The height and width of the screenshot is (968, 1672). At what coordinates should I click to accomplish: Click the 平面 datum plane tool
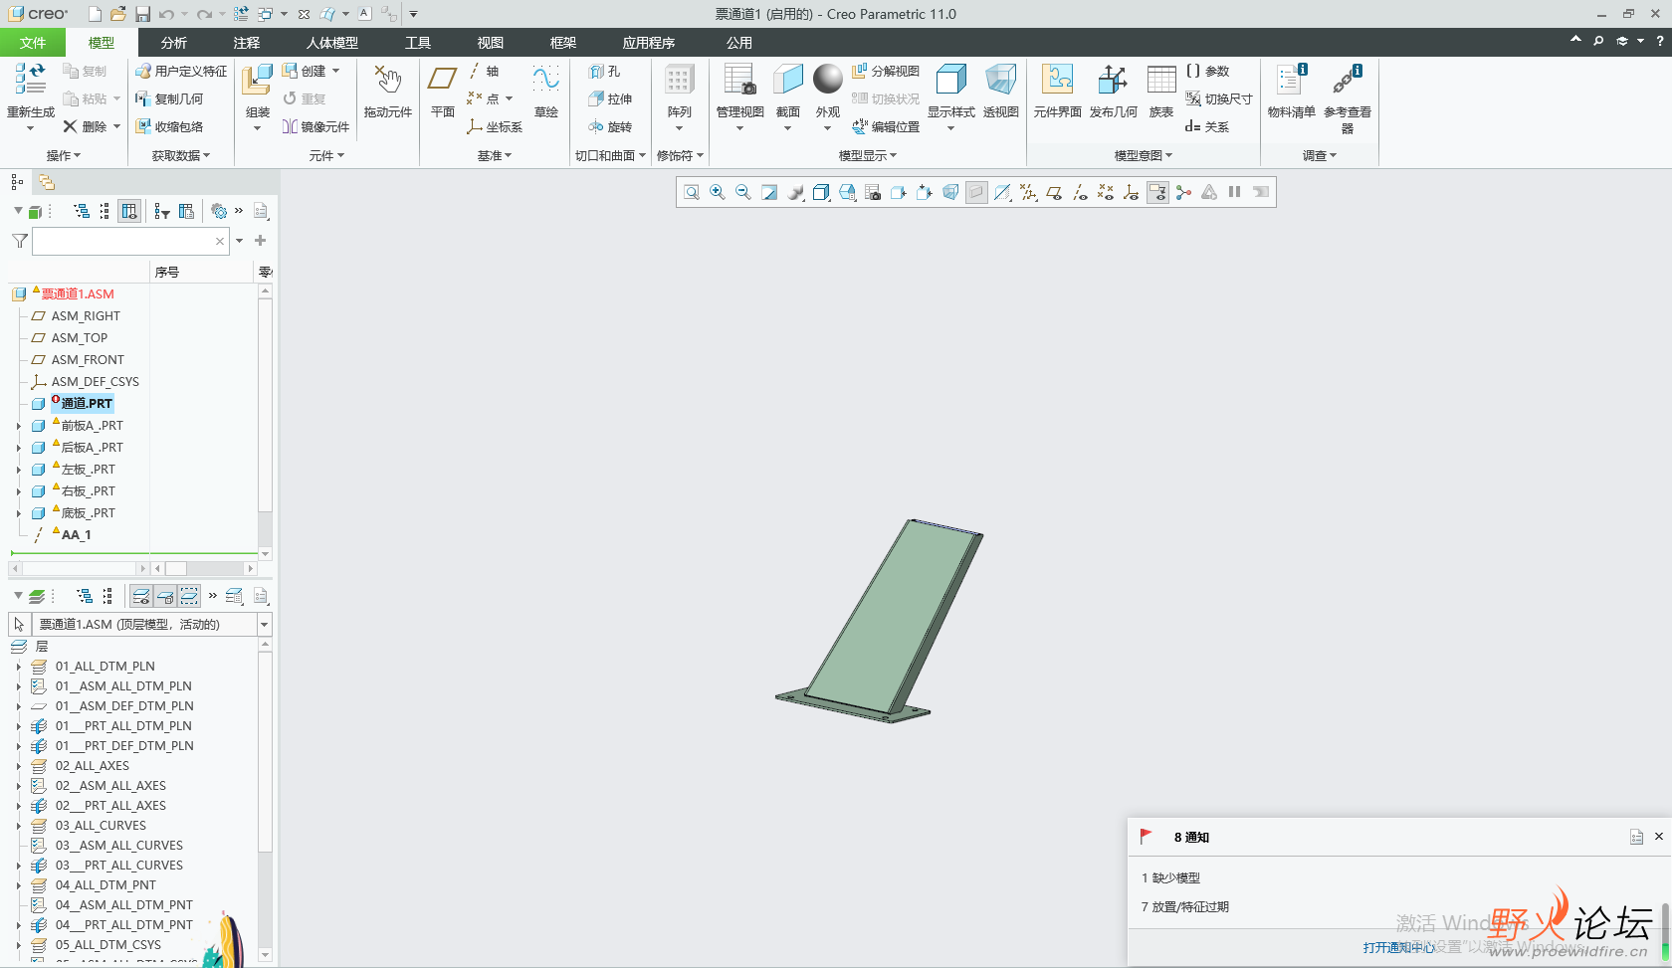(x=443, y=92)
